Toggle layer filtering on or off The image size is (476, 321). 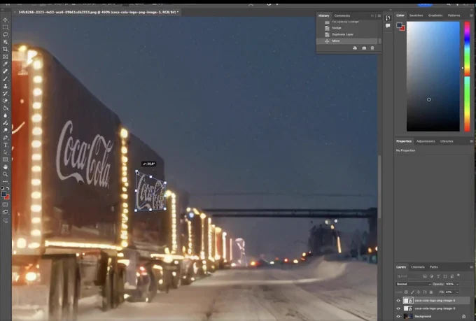pos(458,275)
